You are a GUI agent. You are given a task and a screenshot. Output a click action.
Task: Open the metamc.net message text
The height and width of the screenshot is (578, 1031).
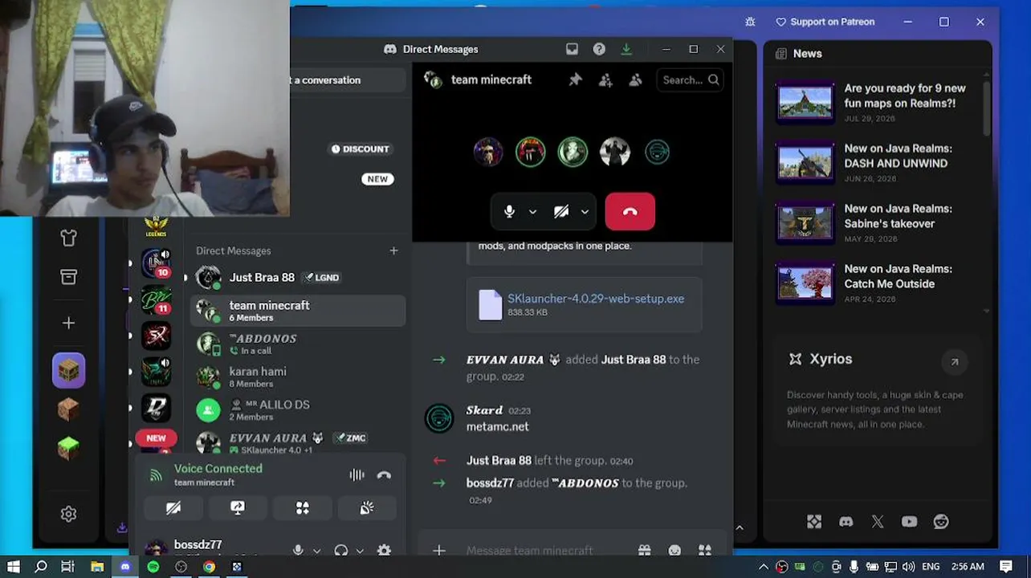pos(498,426)
